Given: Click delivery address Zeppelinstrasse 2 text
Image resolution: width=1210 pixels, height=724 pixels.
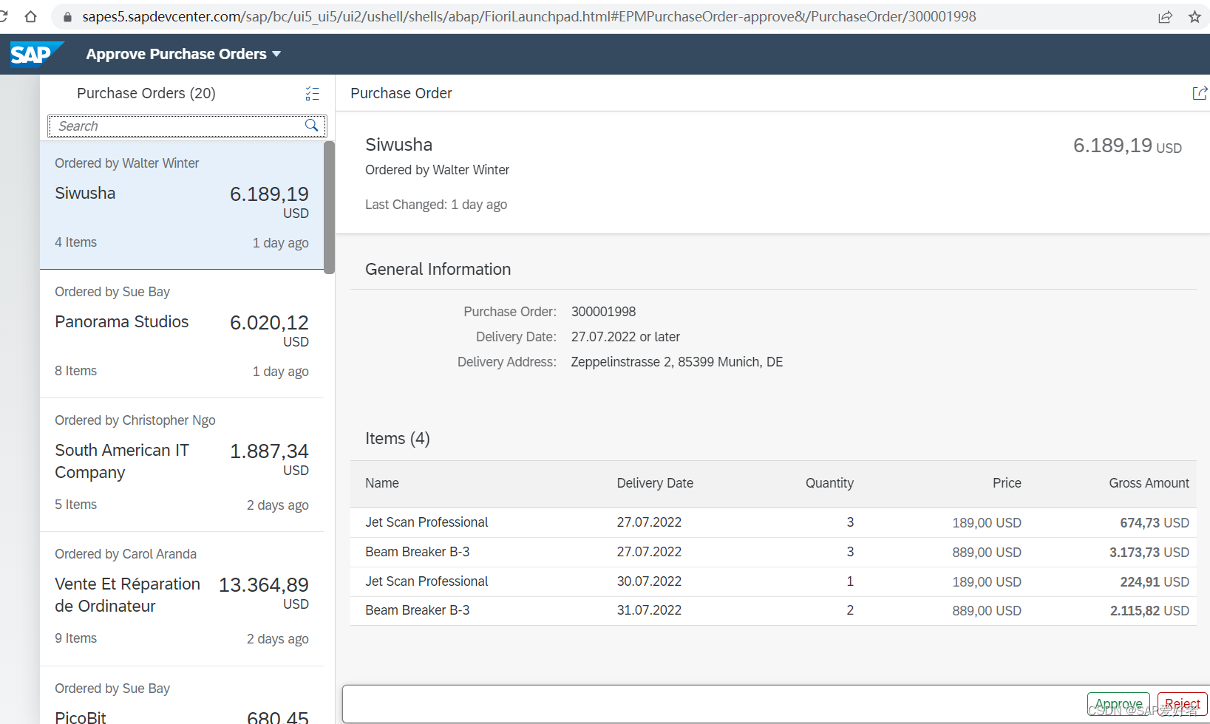Looking at the screenshot, I should [676, 362].
